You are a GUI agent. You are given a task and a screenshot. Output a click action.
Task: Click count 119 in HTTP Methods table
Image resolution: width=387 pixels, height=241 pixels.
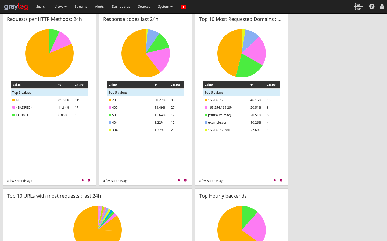77,100
